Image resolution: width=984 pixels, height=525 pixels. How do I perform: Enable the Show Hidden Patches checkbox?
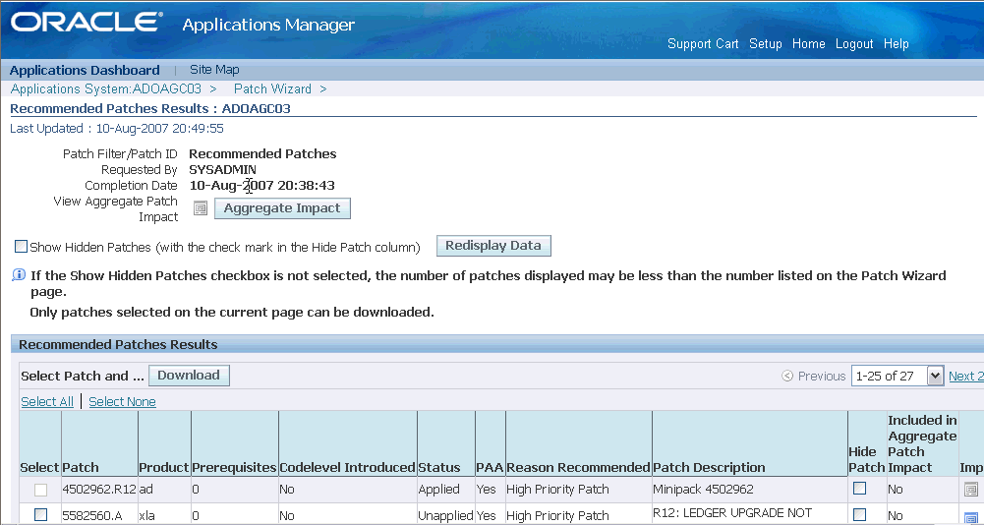pyautogui.click(x=22, y=246)
